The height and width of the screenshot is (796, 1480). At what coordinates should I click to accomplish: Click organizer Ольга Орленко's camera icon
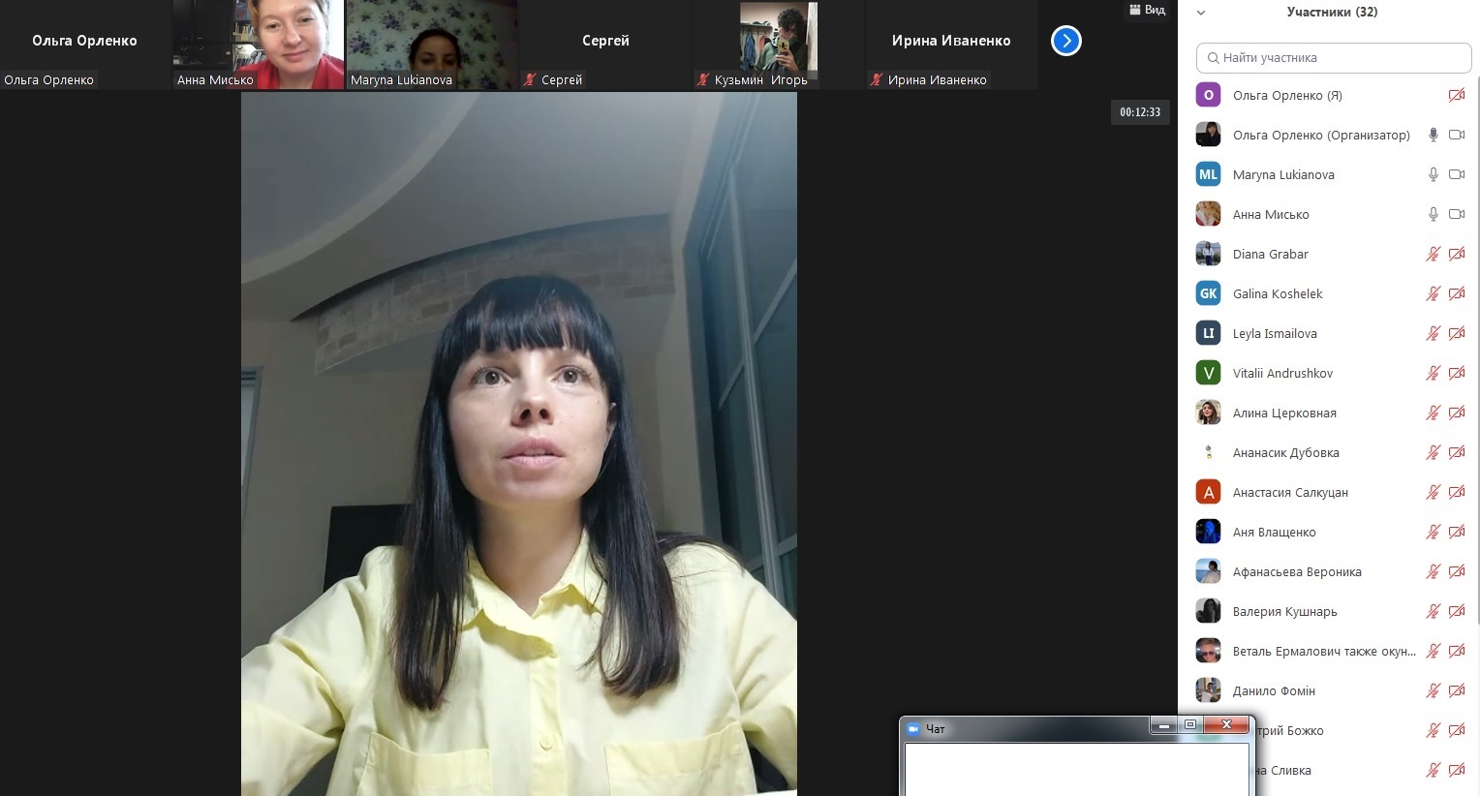(x=1456, y=135)
